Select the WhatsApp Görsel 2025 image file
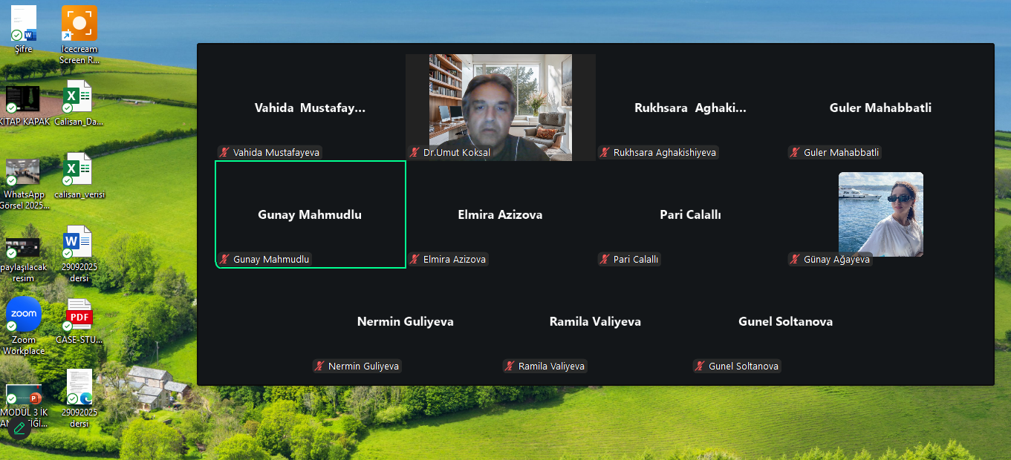 (24, 183)
